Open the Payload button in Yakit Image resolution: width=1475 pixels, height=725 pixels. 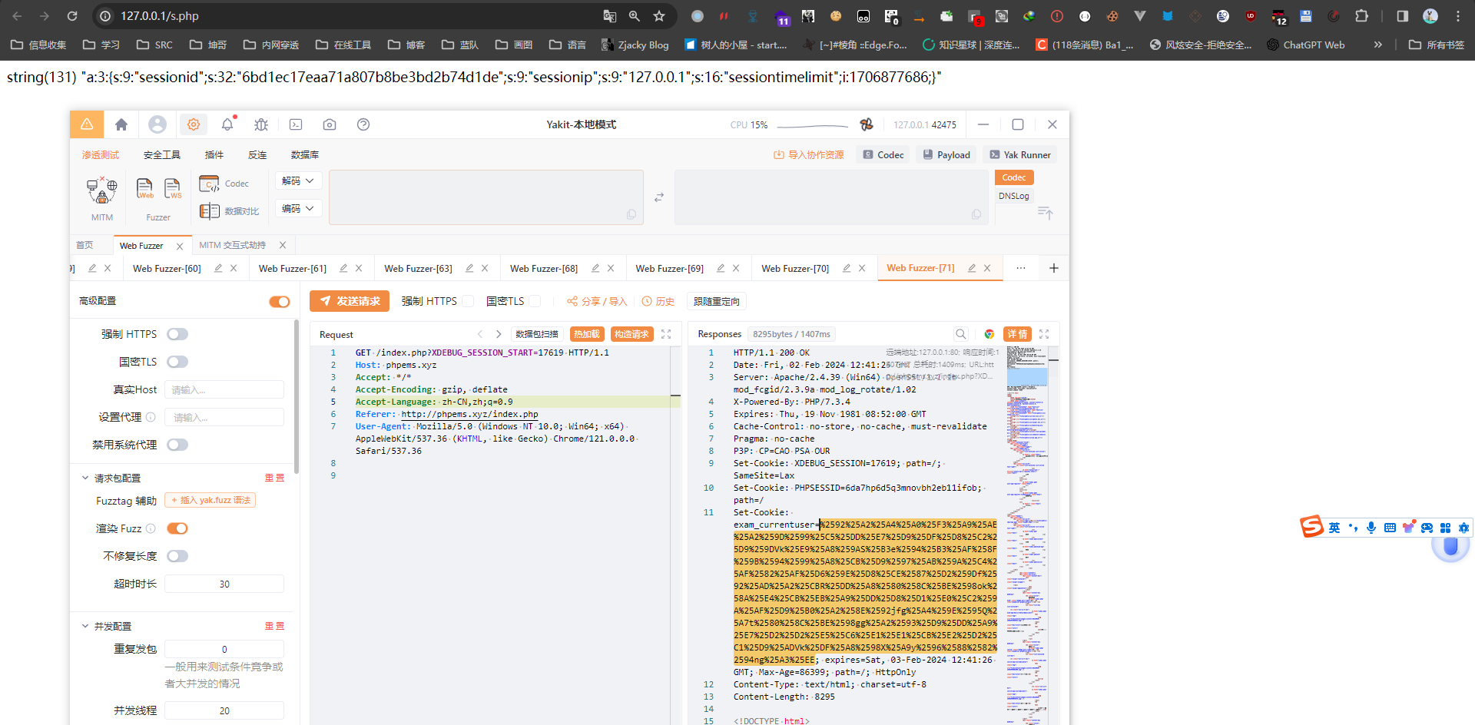(946, 154)
